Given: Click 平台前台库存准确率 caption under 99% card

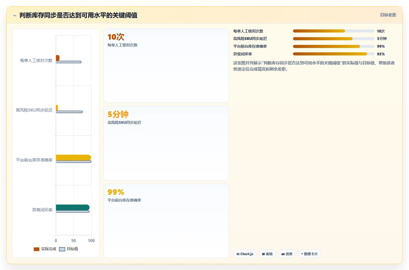Looking at the screenshot, I should point(124,200).
